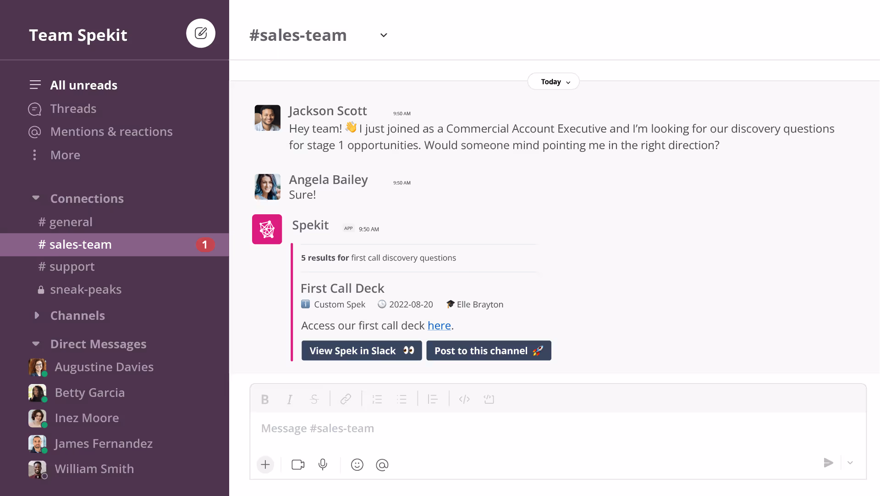Click the Custom Spek label
This screenshot has width=880, height=496.
point(339,305)
